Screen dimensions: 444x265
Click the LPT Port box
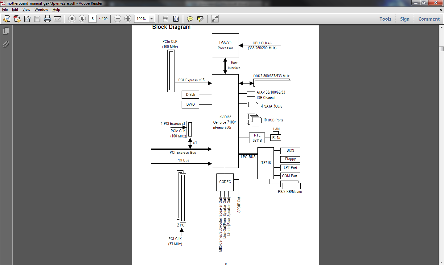[x=290, y=168]
